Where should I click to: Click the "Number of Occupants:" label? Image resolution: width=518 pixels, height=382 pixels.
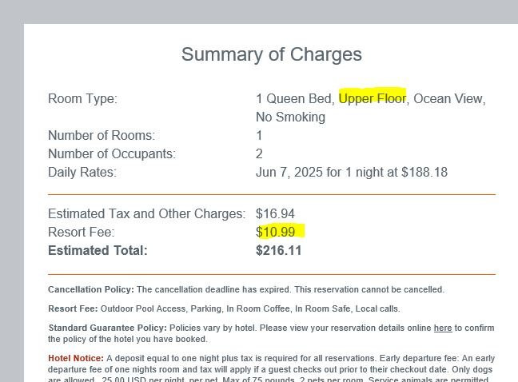click(x=112, y=153)
